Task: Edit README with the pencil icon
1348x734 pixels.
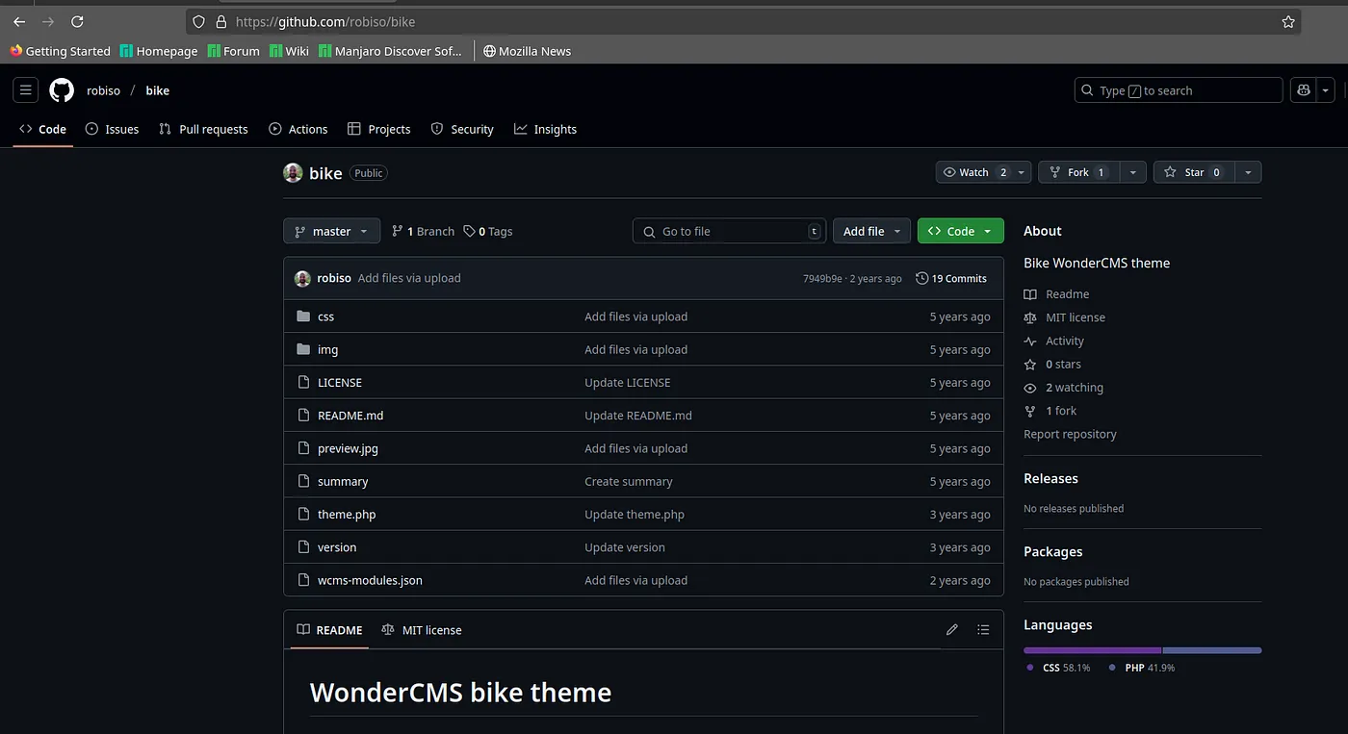Action: 952,630
